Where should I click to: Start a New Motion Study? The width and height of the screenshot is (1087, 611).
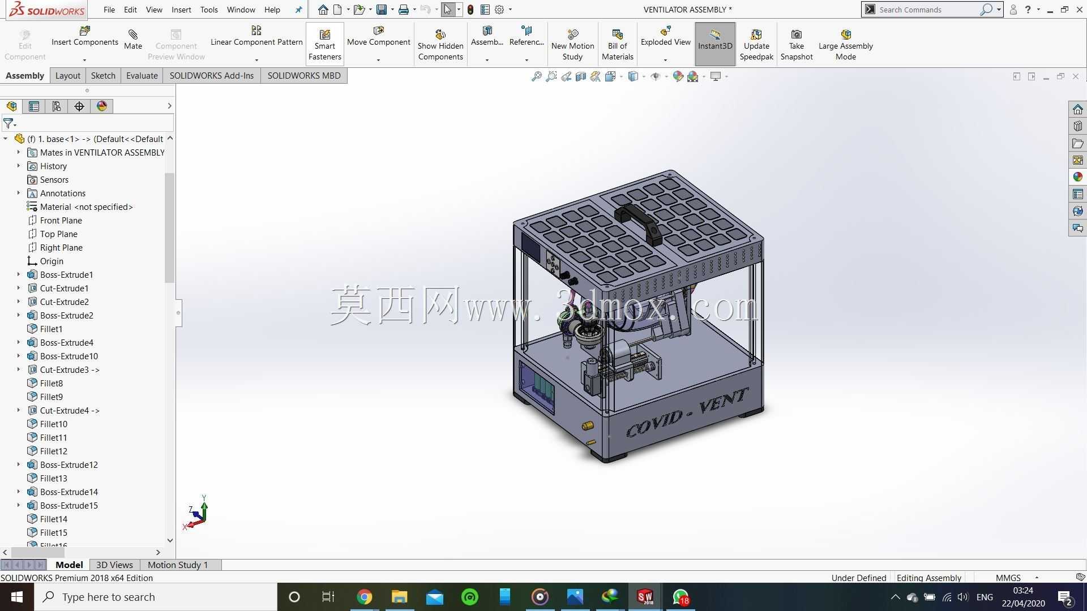(x=572, y=45)
